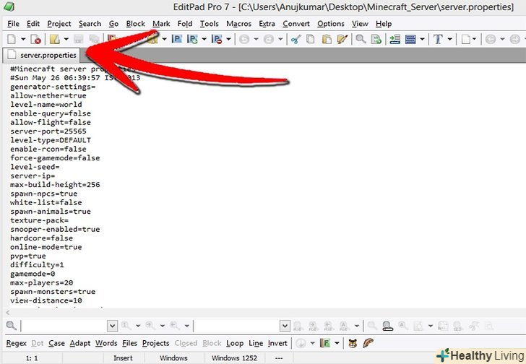This screenshot has width=526, height=364.
Task: Open dropdown arrow beside font T icon
Action: (449, 39)
